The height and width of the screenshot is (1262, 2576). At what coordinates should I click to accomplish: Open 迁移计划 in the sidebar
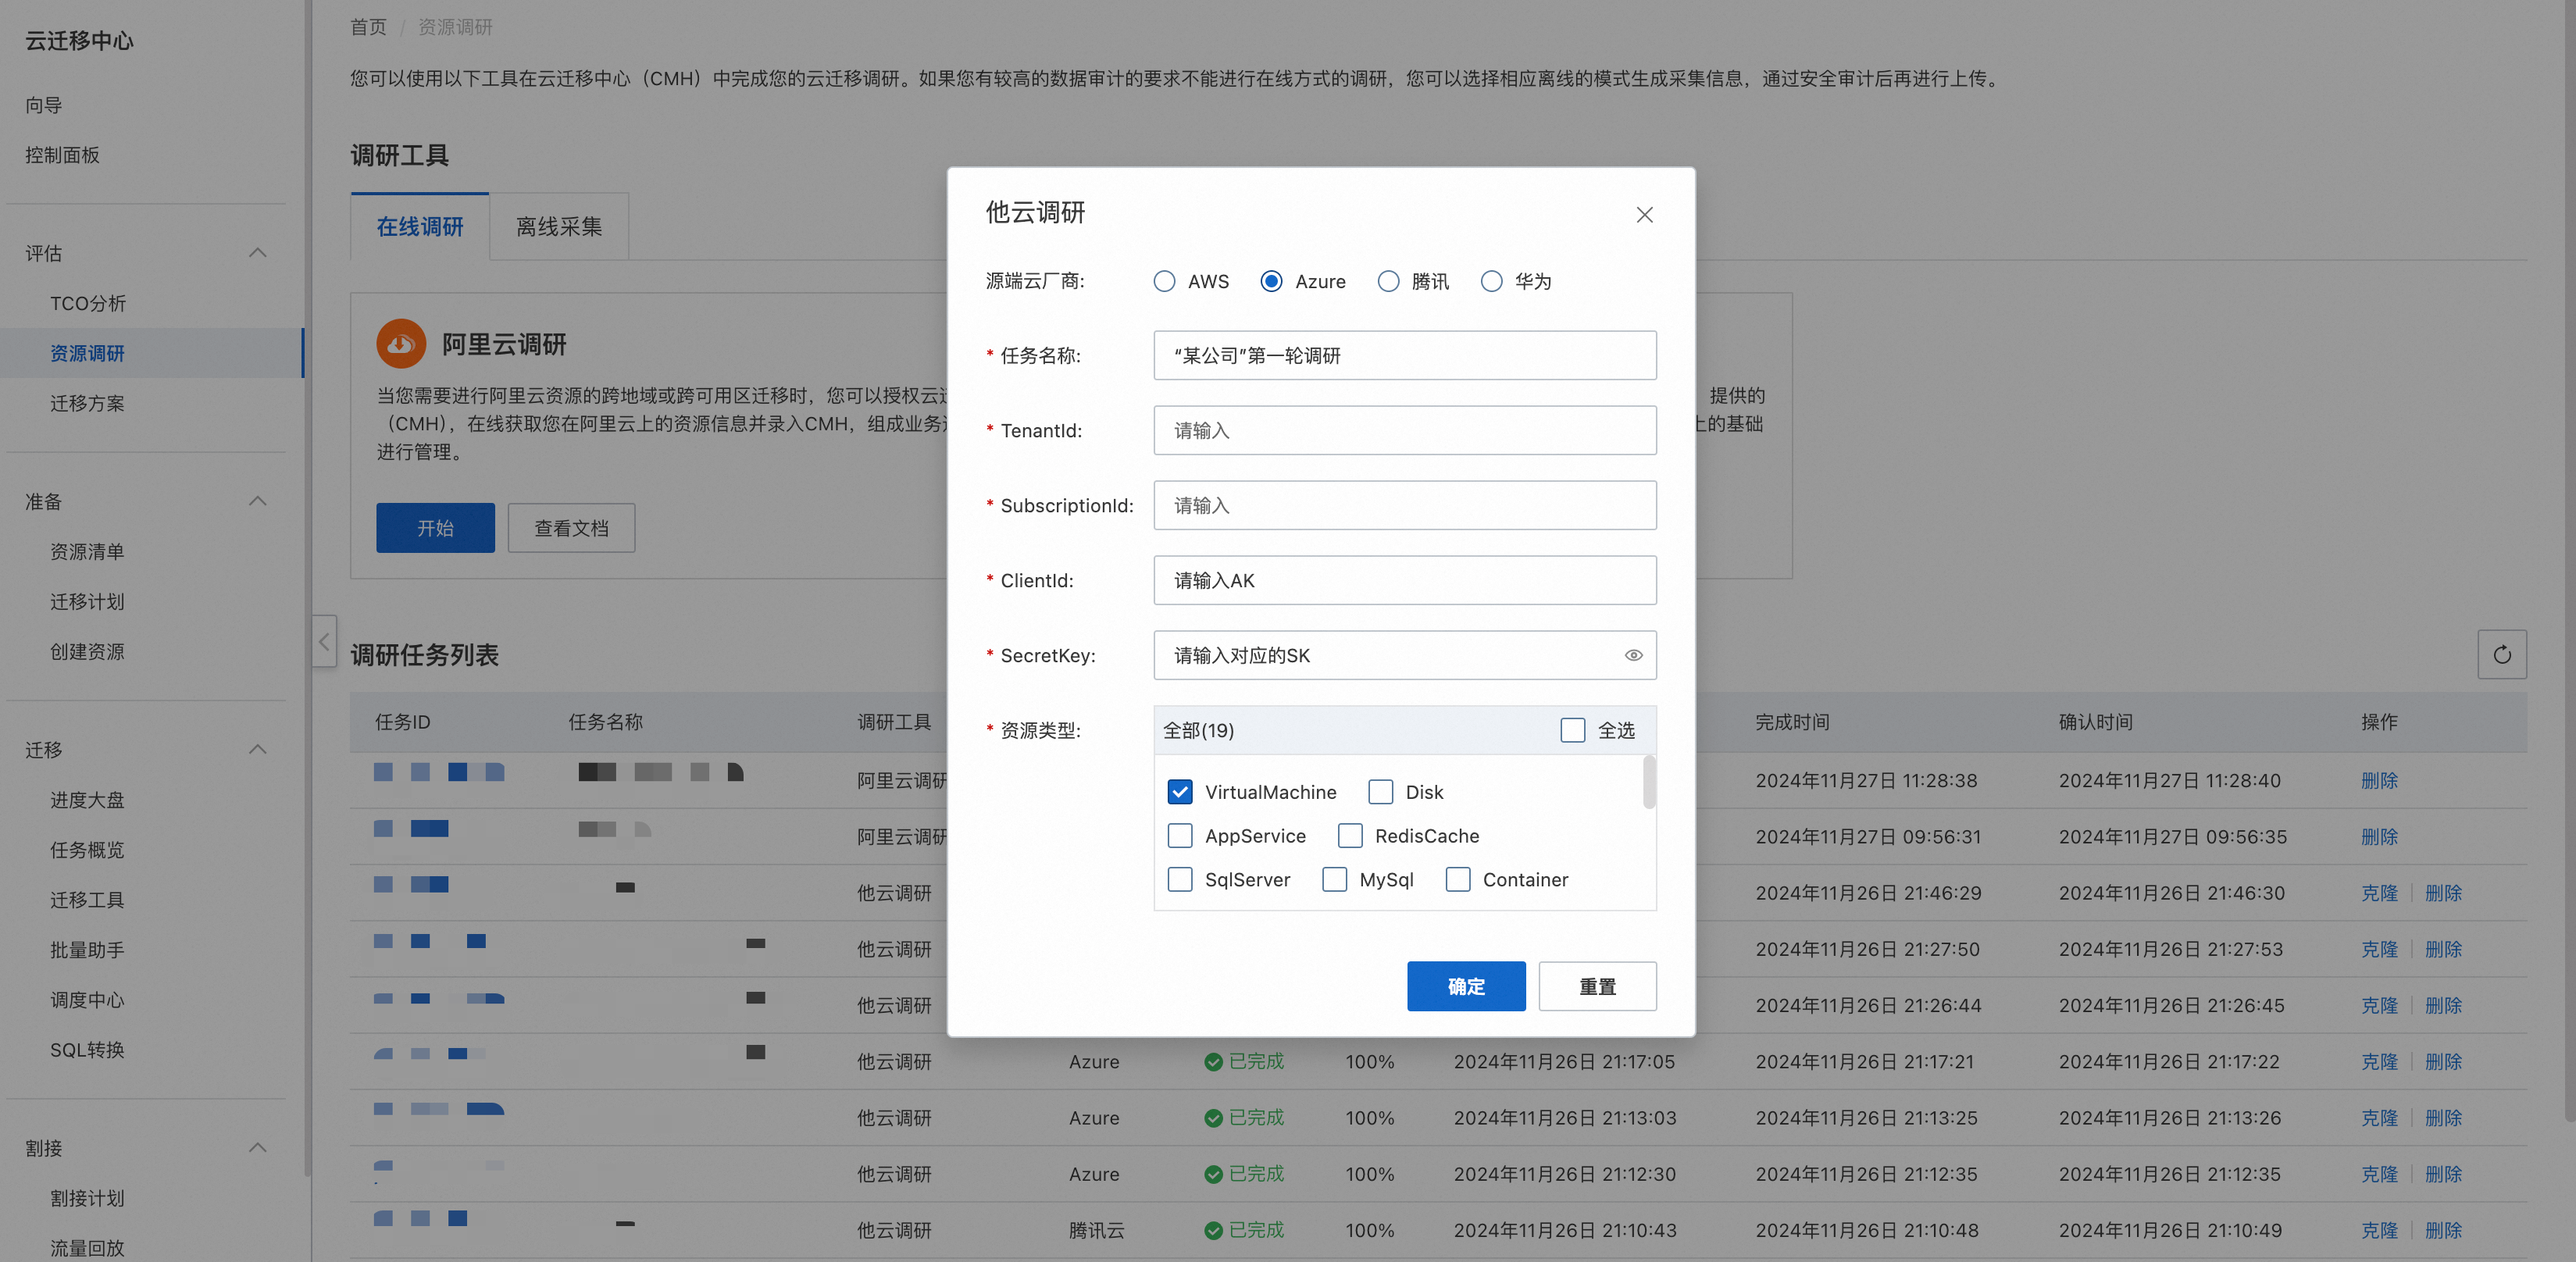pos(88,601)
